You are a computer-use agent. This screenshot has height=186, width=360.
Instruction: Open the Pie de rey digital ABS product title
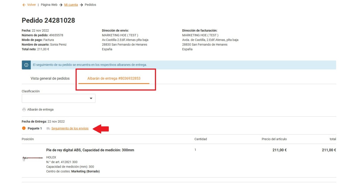[x=90, y=150]
